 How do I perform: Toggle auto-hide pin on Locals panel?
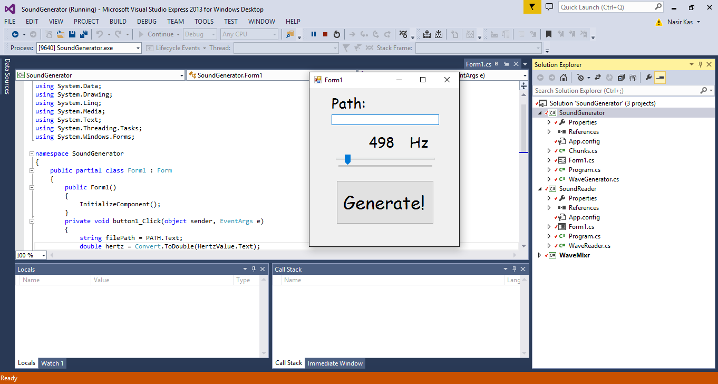(254, 269)
